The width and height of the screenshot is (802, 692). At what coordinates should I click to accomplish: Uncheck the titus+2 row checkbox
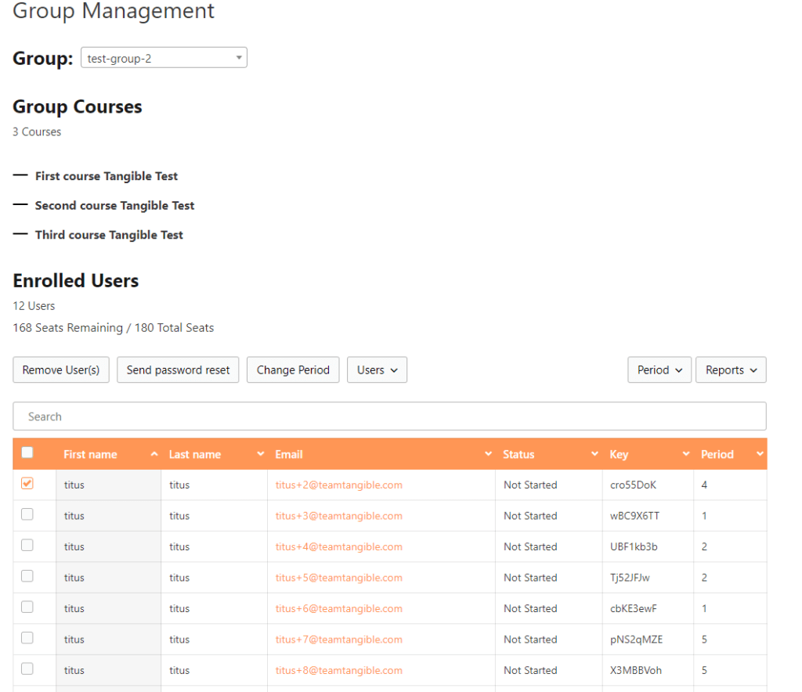27,484
